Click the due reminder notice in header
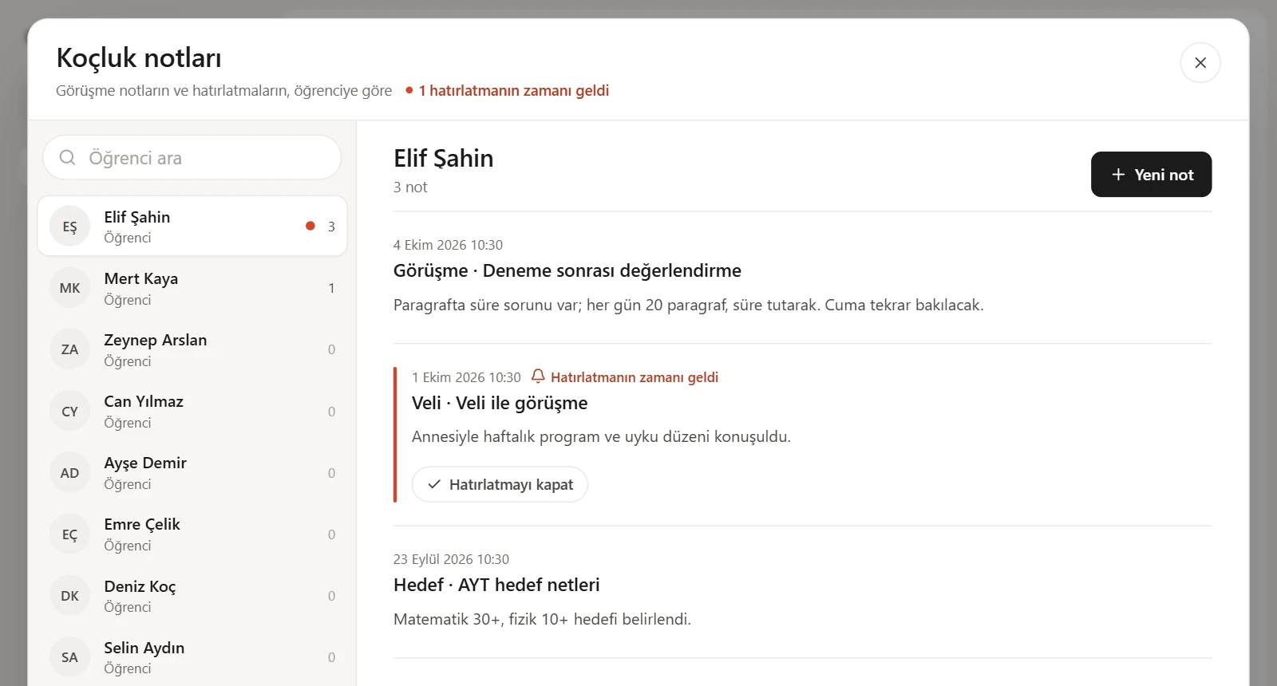The image size is (1277, 686). [x=508, y=90]
